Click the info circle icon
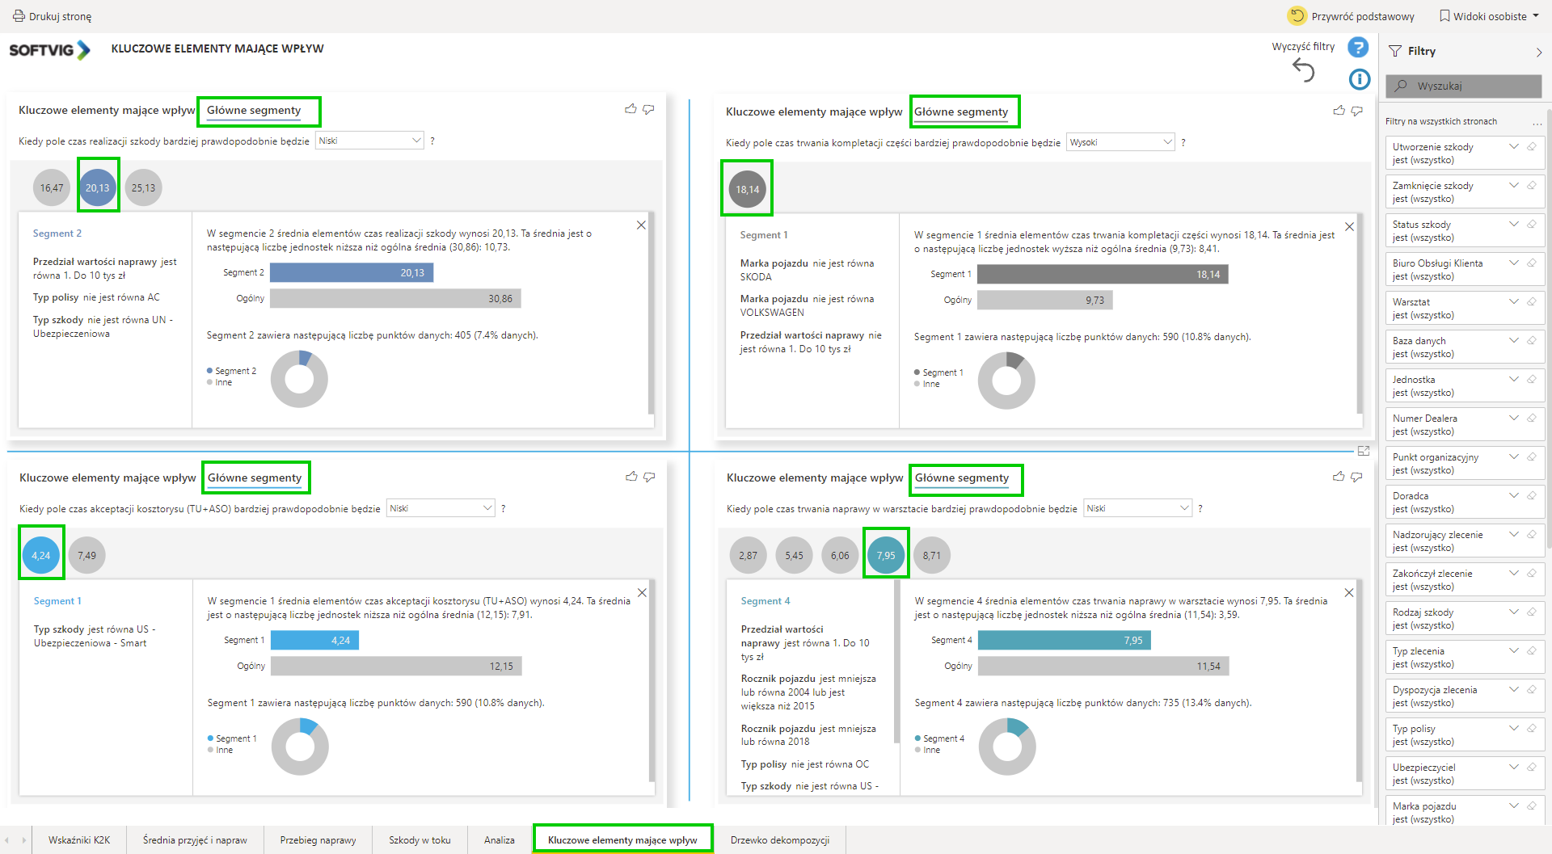The width and height of the screenshot is (1552, 854). point(1359,79)
